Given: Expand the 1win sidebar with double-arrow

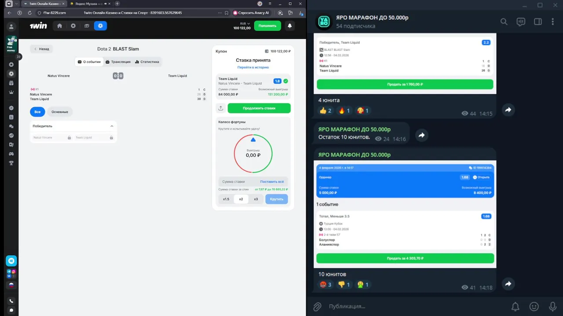Looking at the screenshot, I should [x=19, y=57].
